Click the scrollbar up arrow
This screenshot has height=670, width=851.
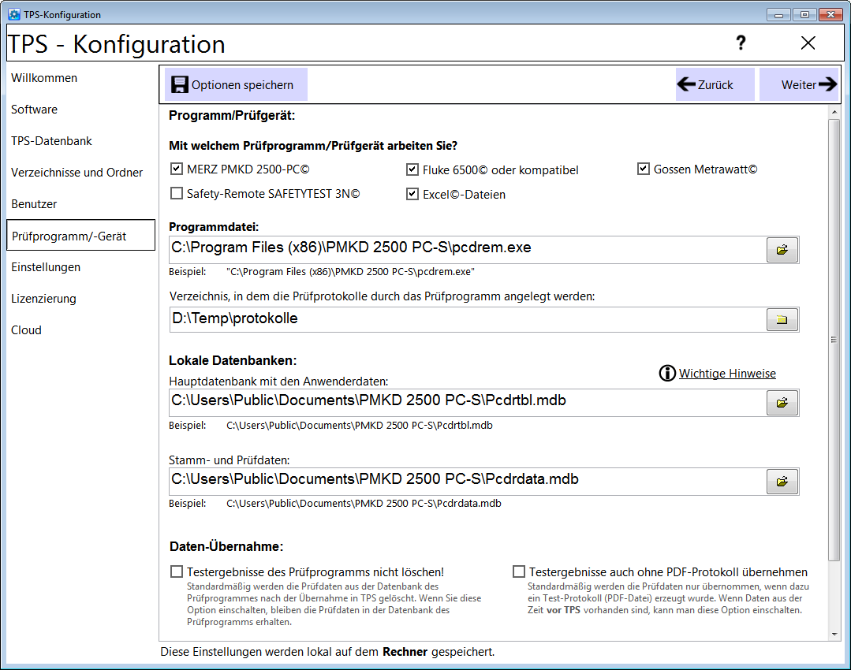coord(834,112)
